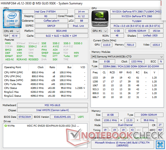This screenshot has width=166, height=150.
Task: Select the Turbo feature label
Action: [x=67, y=56]
